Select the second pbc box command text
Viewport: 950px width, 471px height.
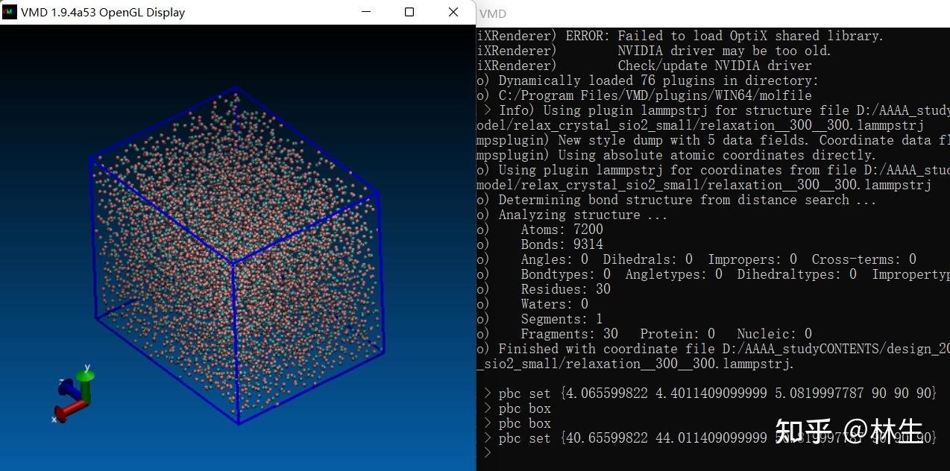click(x=526, y=423)
